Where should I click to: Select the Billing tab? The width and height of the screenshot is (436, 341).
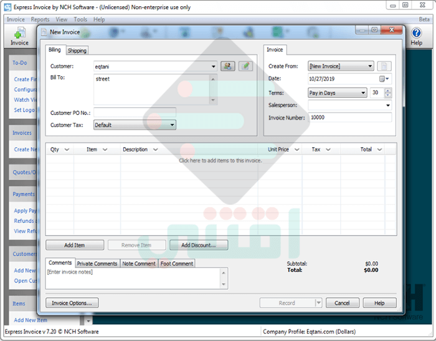pos(55,49)
